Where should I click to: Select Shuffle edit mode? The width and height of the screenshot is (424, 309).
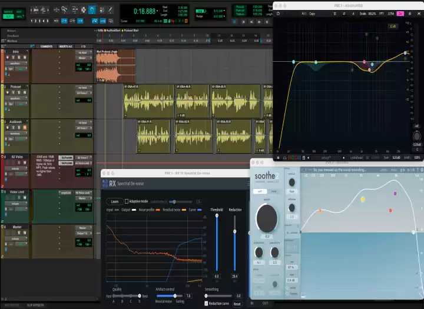[8, 12]
